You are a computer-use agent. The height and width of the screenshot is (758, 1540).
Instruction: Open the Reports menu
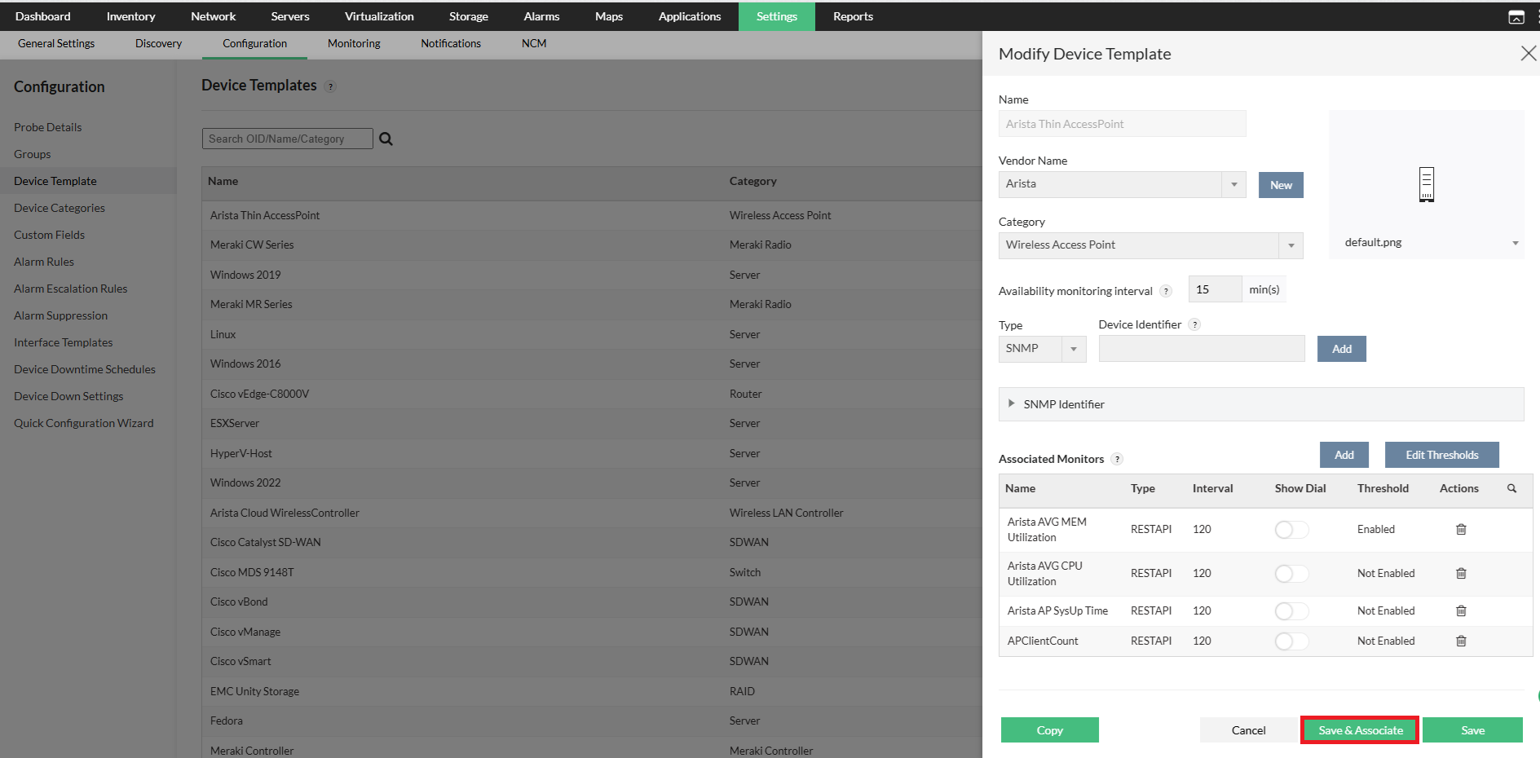point(853,16)
